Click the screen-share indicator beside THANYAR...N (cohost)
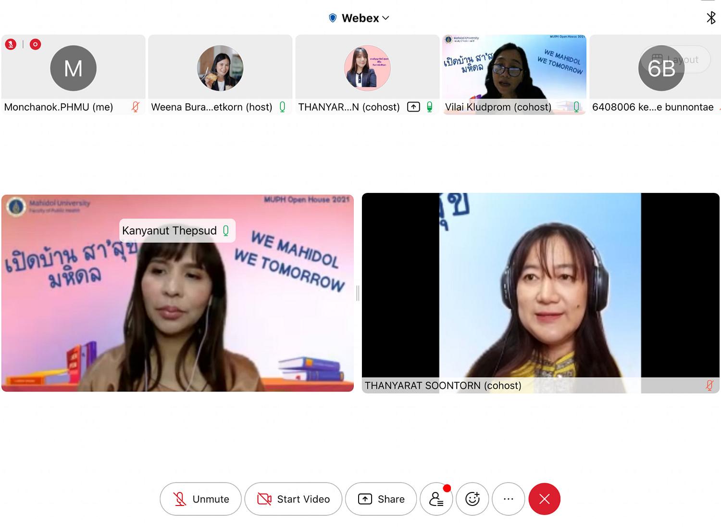The width and height of the screenshot is (721, 531). 413,107
